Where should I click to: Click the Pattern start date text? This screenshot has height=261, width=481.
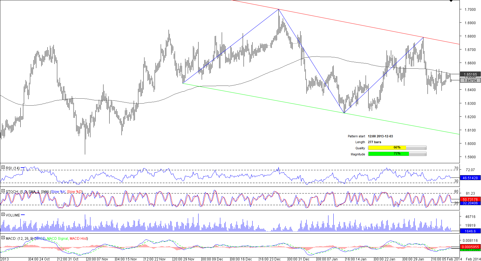[x=380, y=136]
